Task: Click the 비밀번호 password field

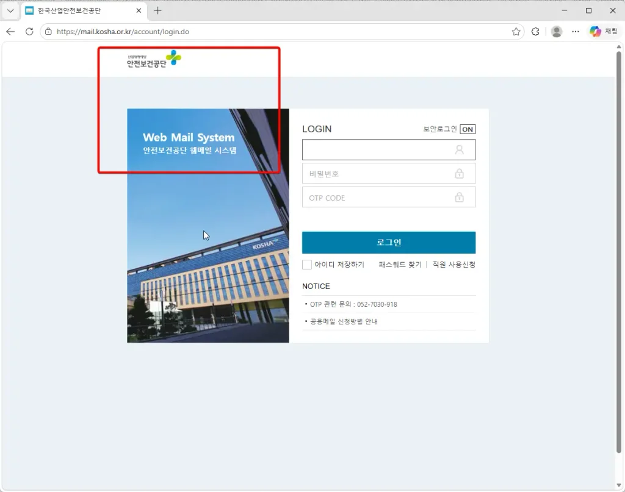Action: click(389, 174)
